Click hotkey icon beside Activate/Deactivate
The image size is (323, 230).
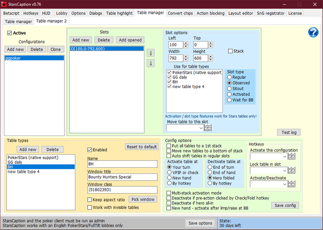[292, 184]
